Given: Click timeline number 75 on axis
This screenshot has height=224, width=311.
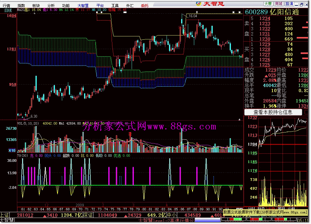Looking at the screenshot, I should coord(112,209).
